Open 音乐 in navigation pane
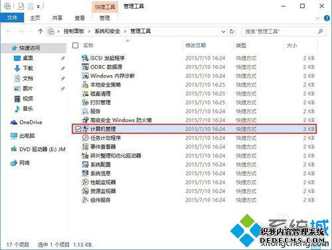 click(28, 109)
